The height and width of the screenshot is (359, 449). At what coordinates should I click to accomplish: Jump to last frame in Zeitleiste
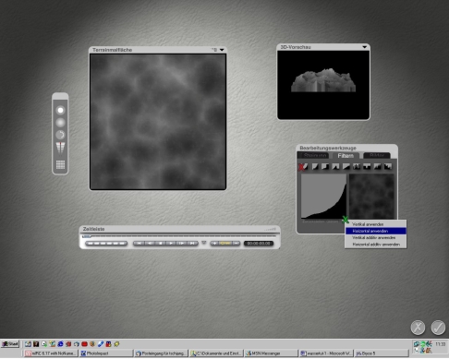tap(192, 243)
